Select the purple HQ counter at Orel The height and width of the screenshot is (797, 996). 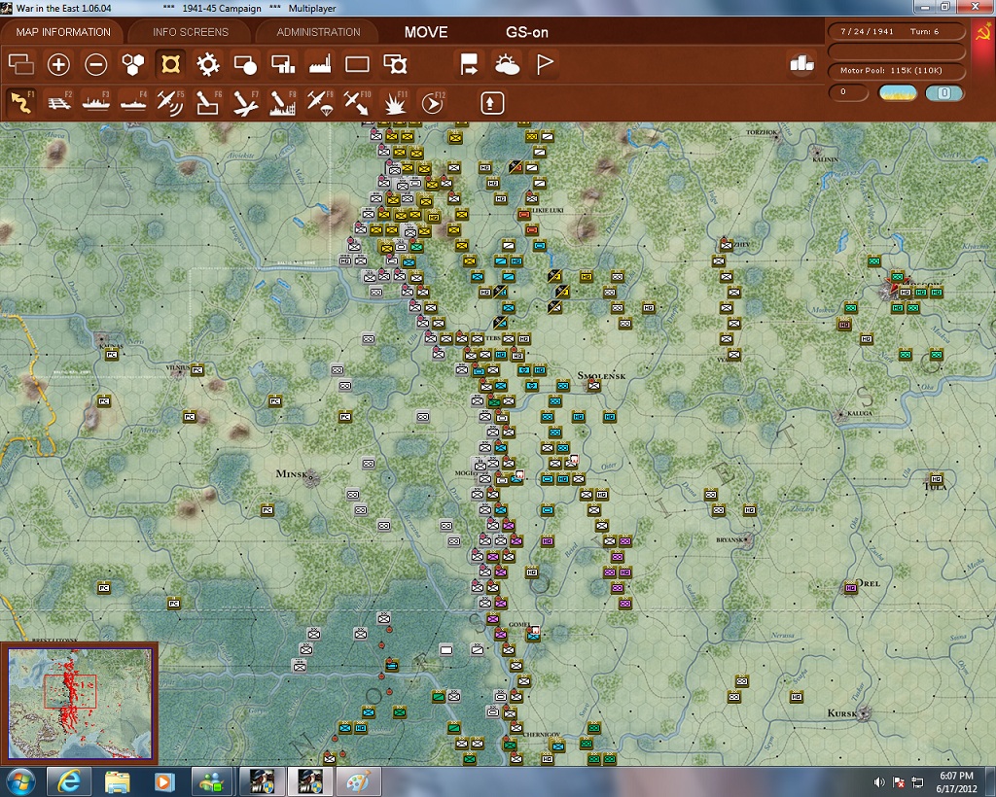pyautogui.click(x=850, y=588)
